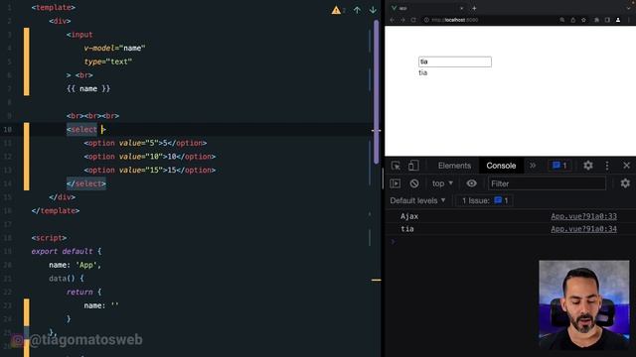
Task: Open the browser profile avatar
Action: (618, 20)
